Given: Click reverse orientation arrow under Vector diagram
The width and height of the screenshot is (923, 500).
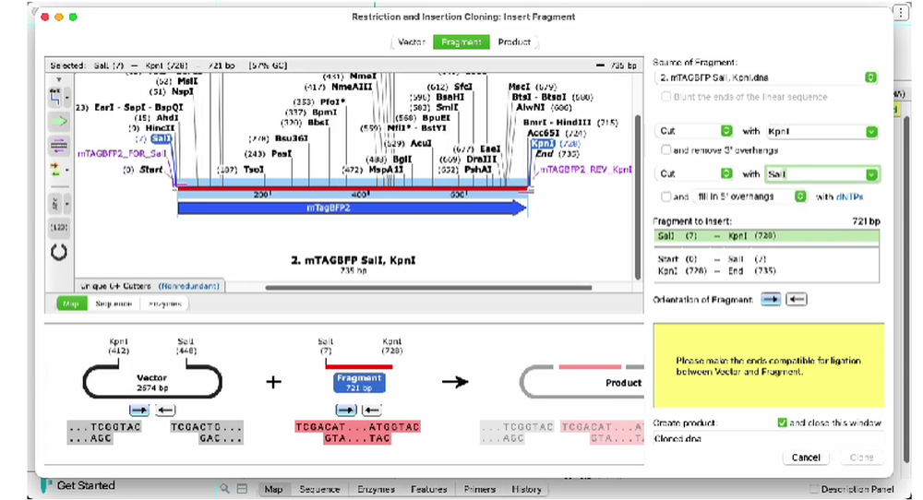Looking at the screenshot, I should pos(165,410).
